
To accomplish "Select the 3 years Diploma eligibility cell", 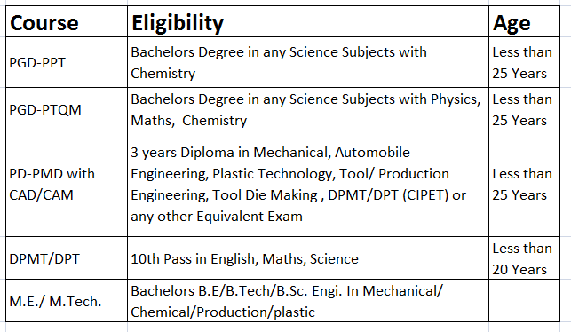I will (x=308, y=184).
